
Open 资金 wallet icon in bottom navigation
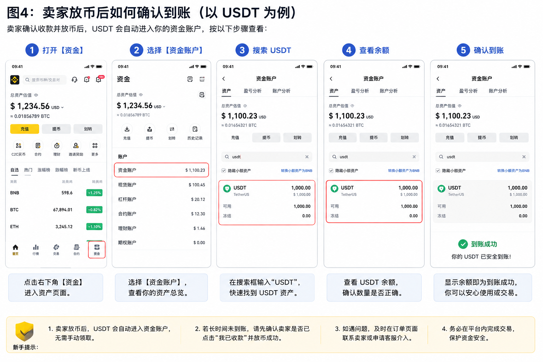pos(97,247)
